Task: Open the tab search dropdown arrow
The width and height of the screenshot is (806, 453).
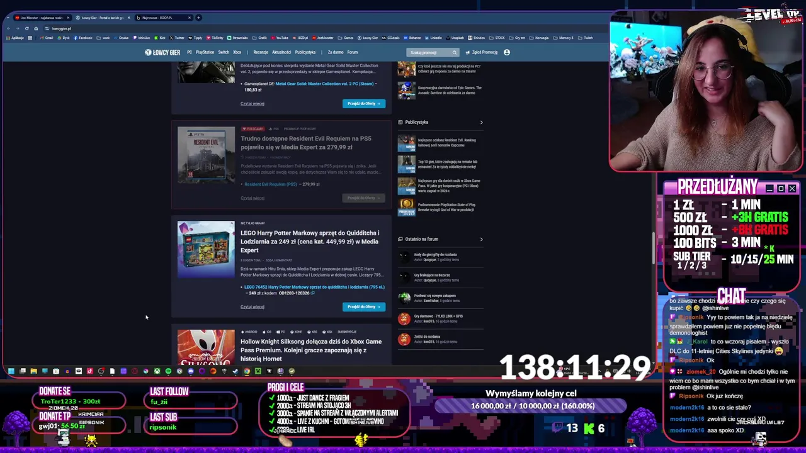Action: (8, 18)
